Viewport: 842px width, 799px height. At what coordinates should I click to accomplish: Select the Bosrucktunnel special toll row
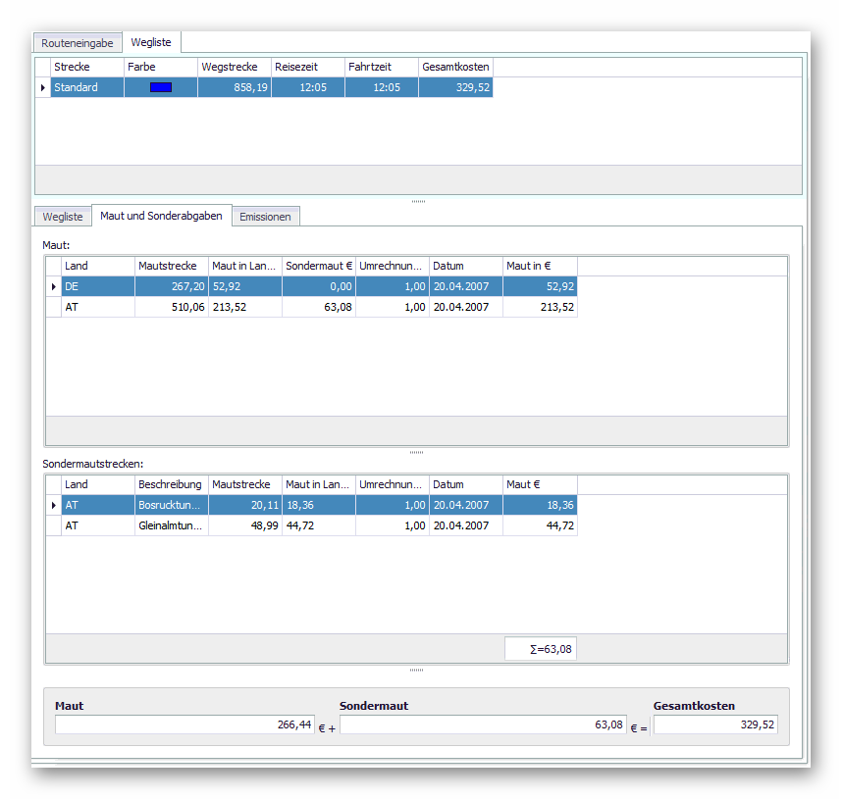coord(171,505)
